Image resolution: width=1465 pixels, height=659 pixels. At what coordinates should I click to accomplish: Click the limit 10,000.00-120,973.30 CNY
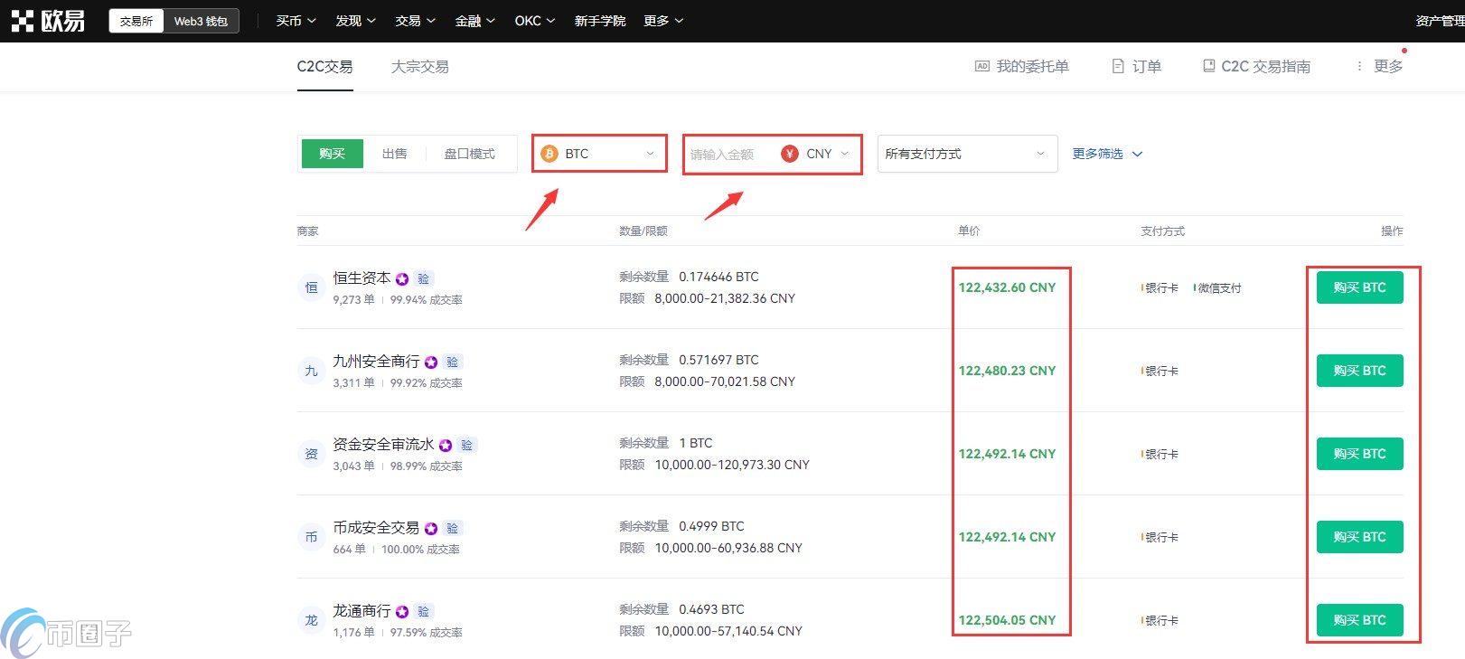732,465
